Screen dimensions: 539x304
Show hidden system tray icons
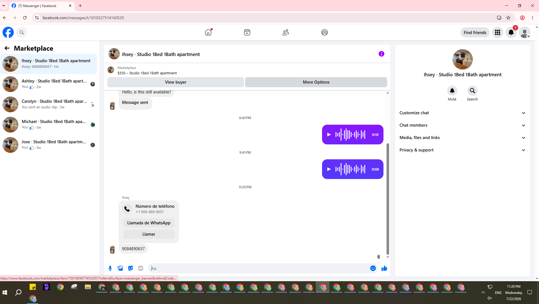(x=483, y=292)
